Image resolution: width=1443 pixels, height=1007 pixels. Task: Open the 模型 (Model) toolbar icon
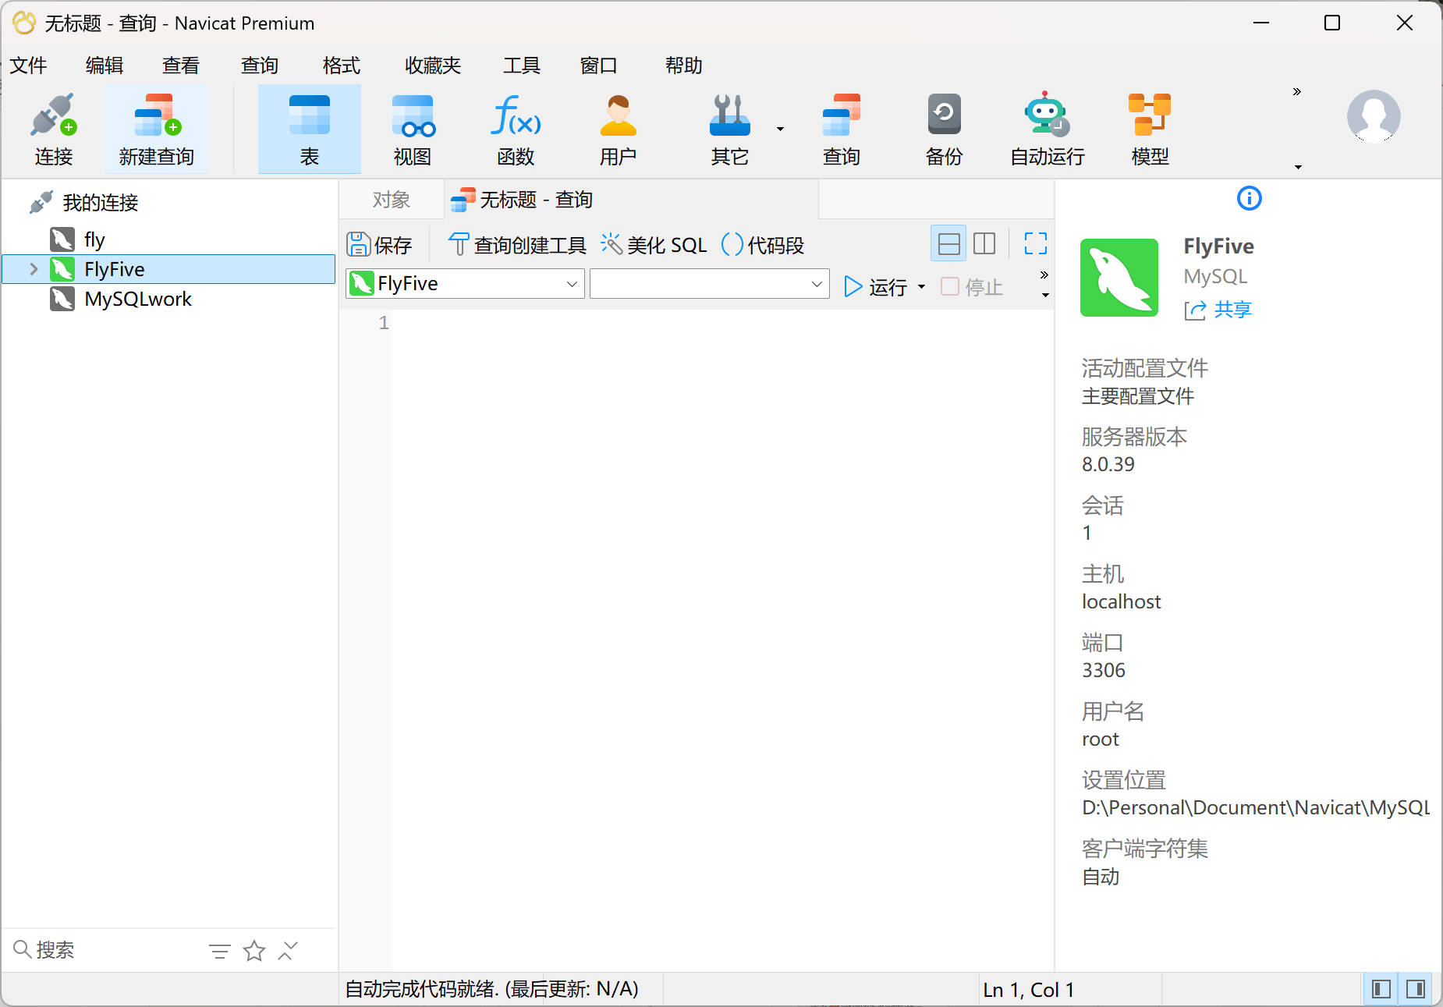tap(1150, 129)
